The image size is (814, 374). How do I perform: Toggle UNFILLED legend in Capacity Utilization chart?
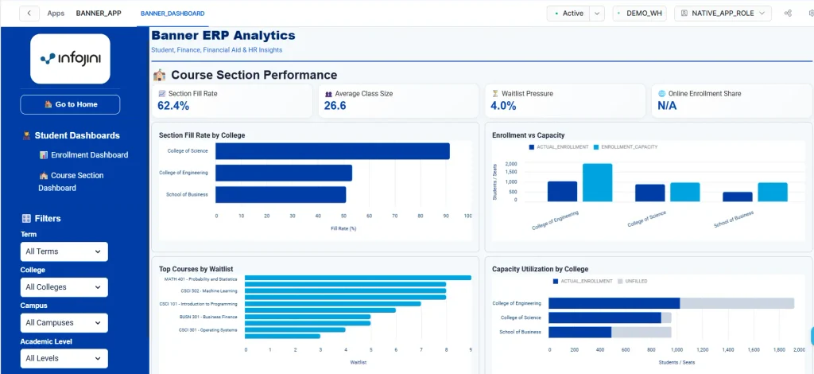[x=632, y=281]
